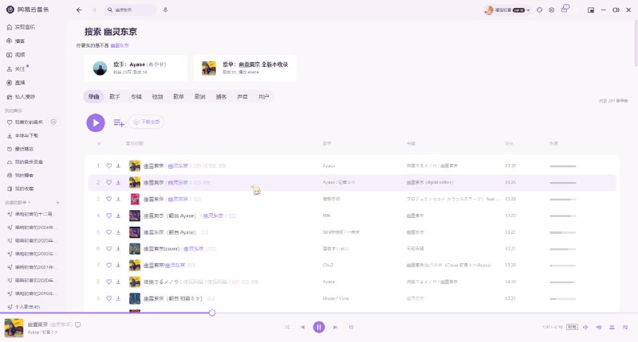Click the microphone voice search icon
The image size is (638, 342).
coord(165,10)
